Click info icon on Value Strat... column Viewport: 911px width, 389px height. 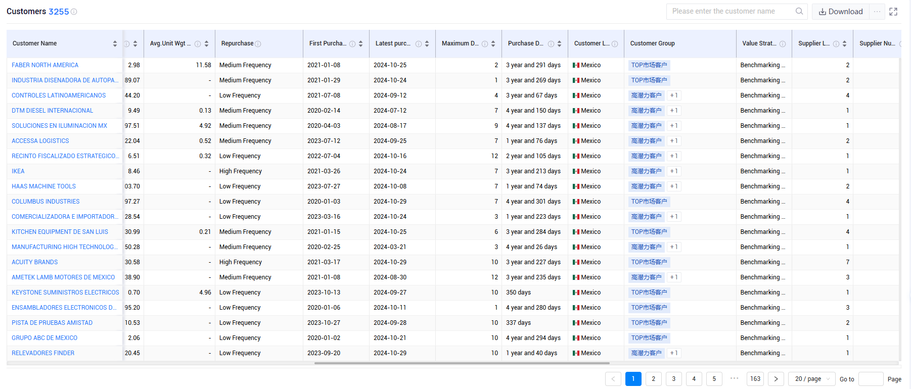783,44
